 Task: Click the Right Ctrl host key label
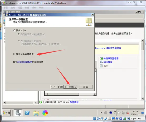tap(136, 119)
